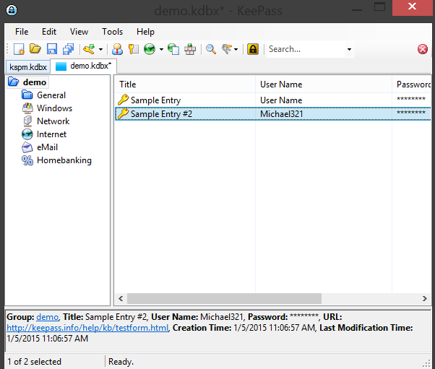Maximize the KeePass window
This screenshot has width=435, height=369.
click(380, 6)
